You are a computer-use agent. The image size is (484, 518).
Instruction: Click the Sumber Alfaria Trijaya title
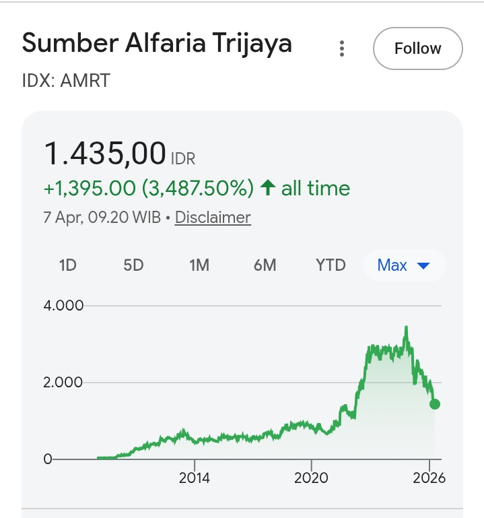click(x=157, y=44)
